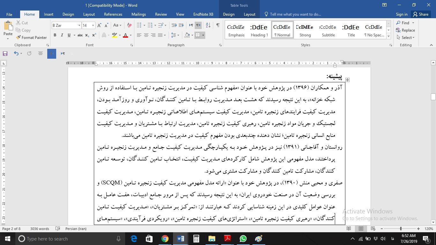Enable justified text alignment
This screenshot has width=436, height=245.
pyautogui.click(x=161, y=35)
